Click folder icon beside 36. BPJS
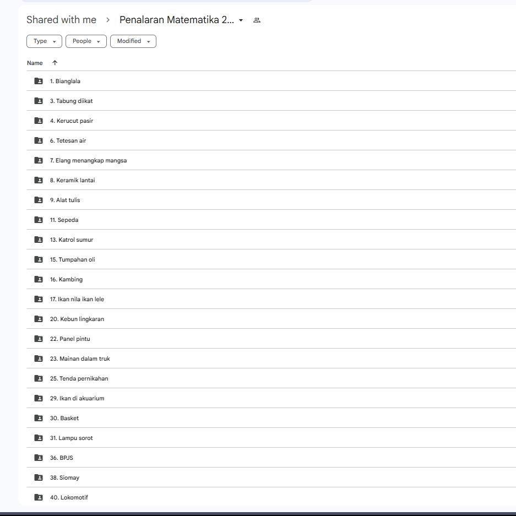516x516 pixels. [39, 458]
